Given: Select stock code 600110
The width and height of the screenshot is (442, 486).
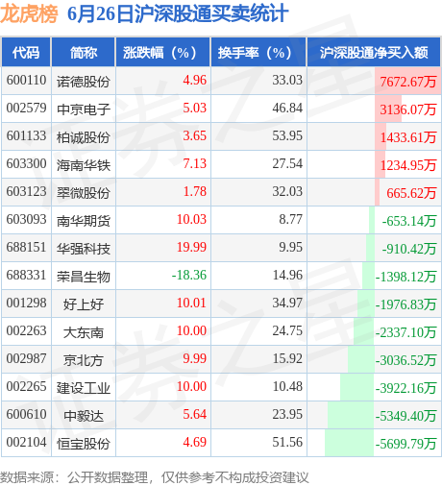Looking at the screenshot, I should click(26, 80).
